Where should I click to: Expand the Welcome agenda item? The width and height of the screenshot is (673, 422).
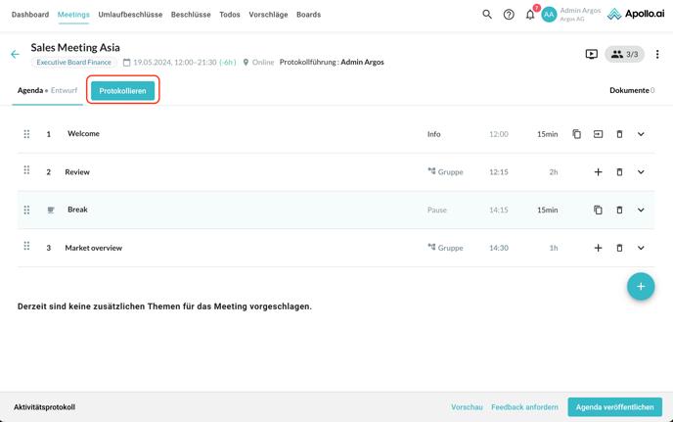pyautogui.click(x=641, y=134)
